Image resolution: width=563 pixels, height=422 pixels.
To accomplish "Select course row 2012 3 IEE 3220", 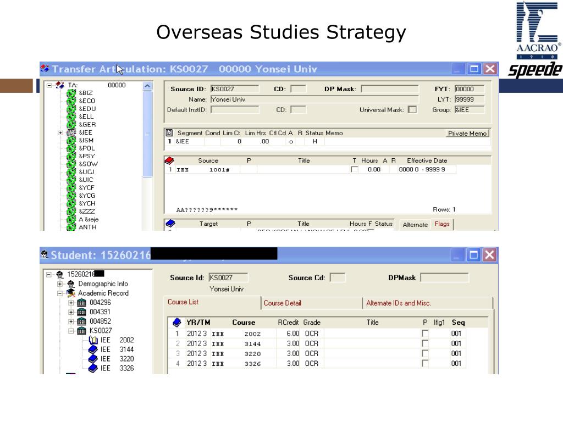I will [318, 353].
